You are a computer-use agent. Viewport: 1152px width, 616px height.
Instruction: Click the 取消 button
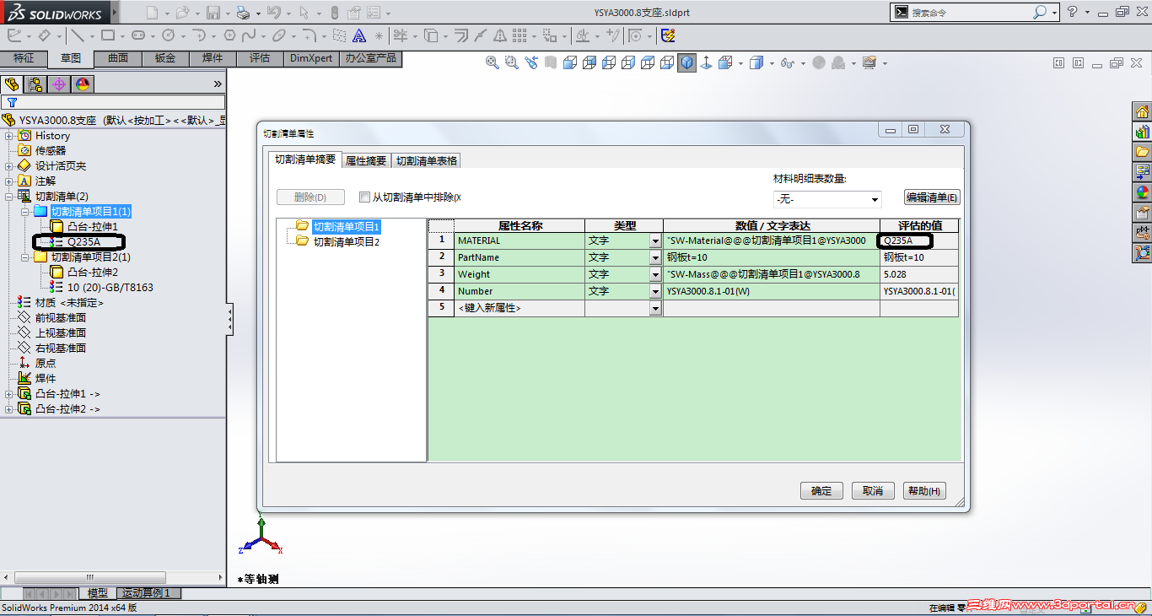click(x=873, y=491)
